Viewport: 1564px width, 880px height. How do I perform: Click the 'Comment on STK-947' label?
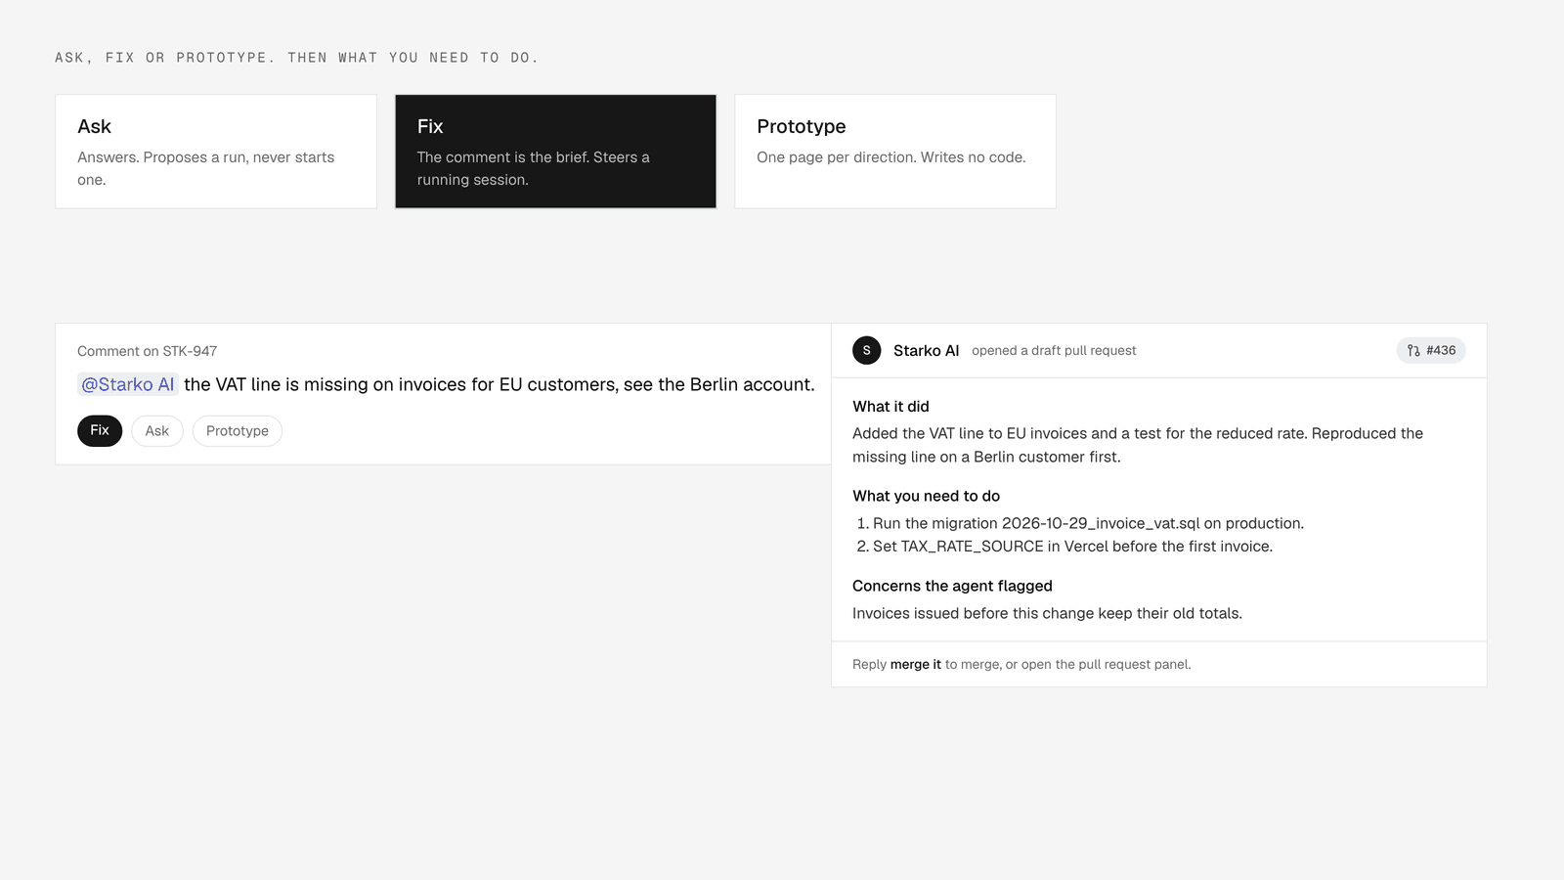tap(148, 351)
